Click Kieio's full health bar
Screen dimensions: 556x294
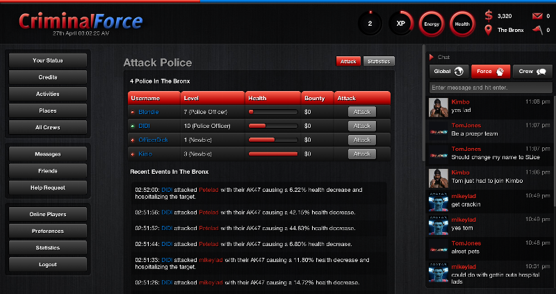[273, 154]
